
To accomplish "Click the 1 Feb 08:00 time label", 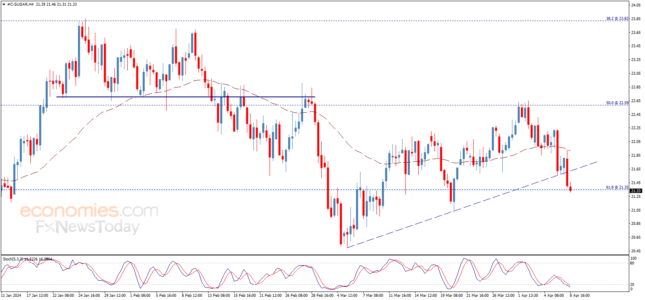I will pos(140,296).
